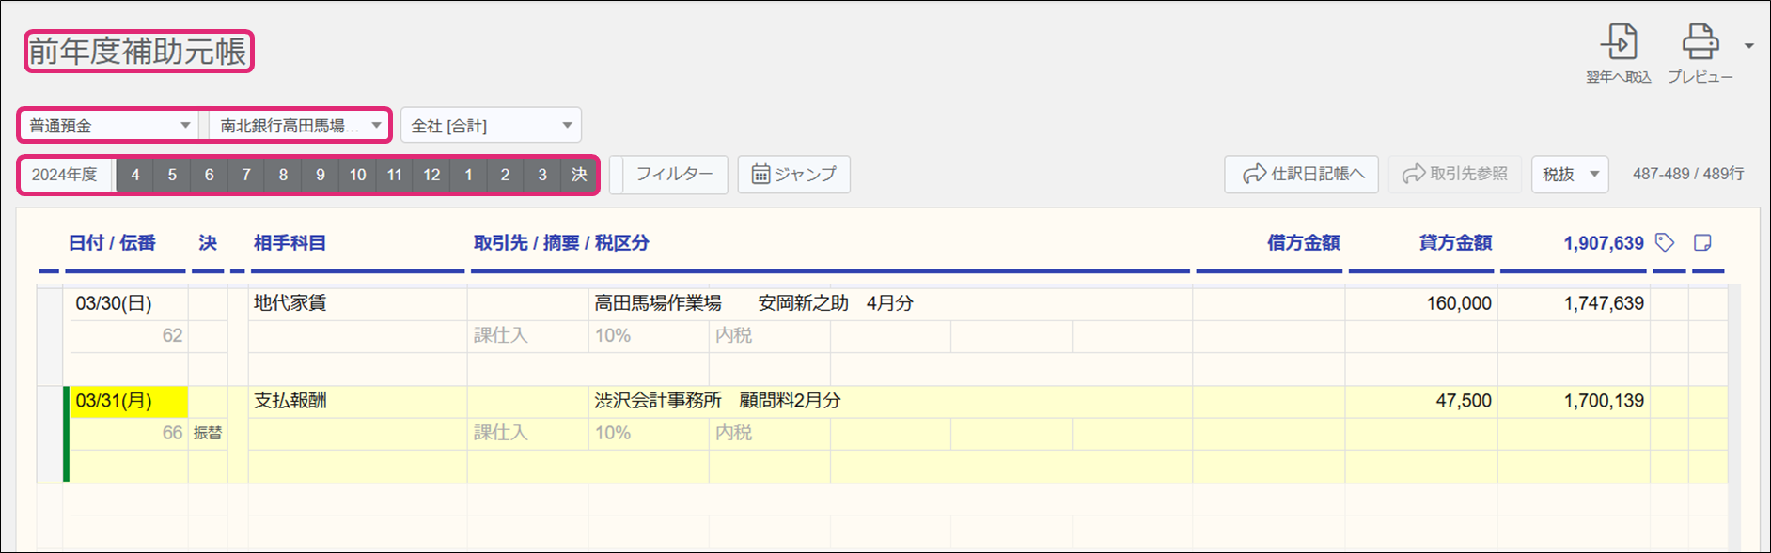Open the プレビュー printer icon

coord(1700,43)
